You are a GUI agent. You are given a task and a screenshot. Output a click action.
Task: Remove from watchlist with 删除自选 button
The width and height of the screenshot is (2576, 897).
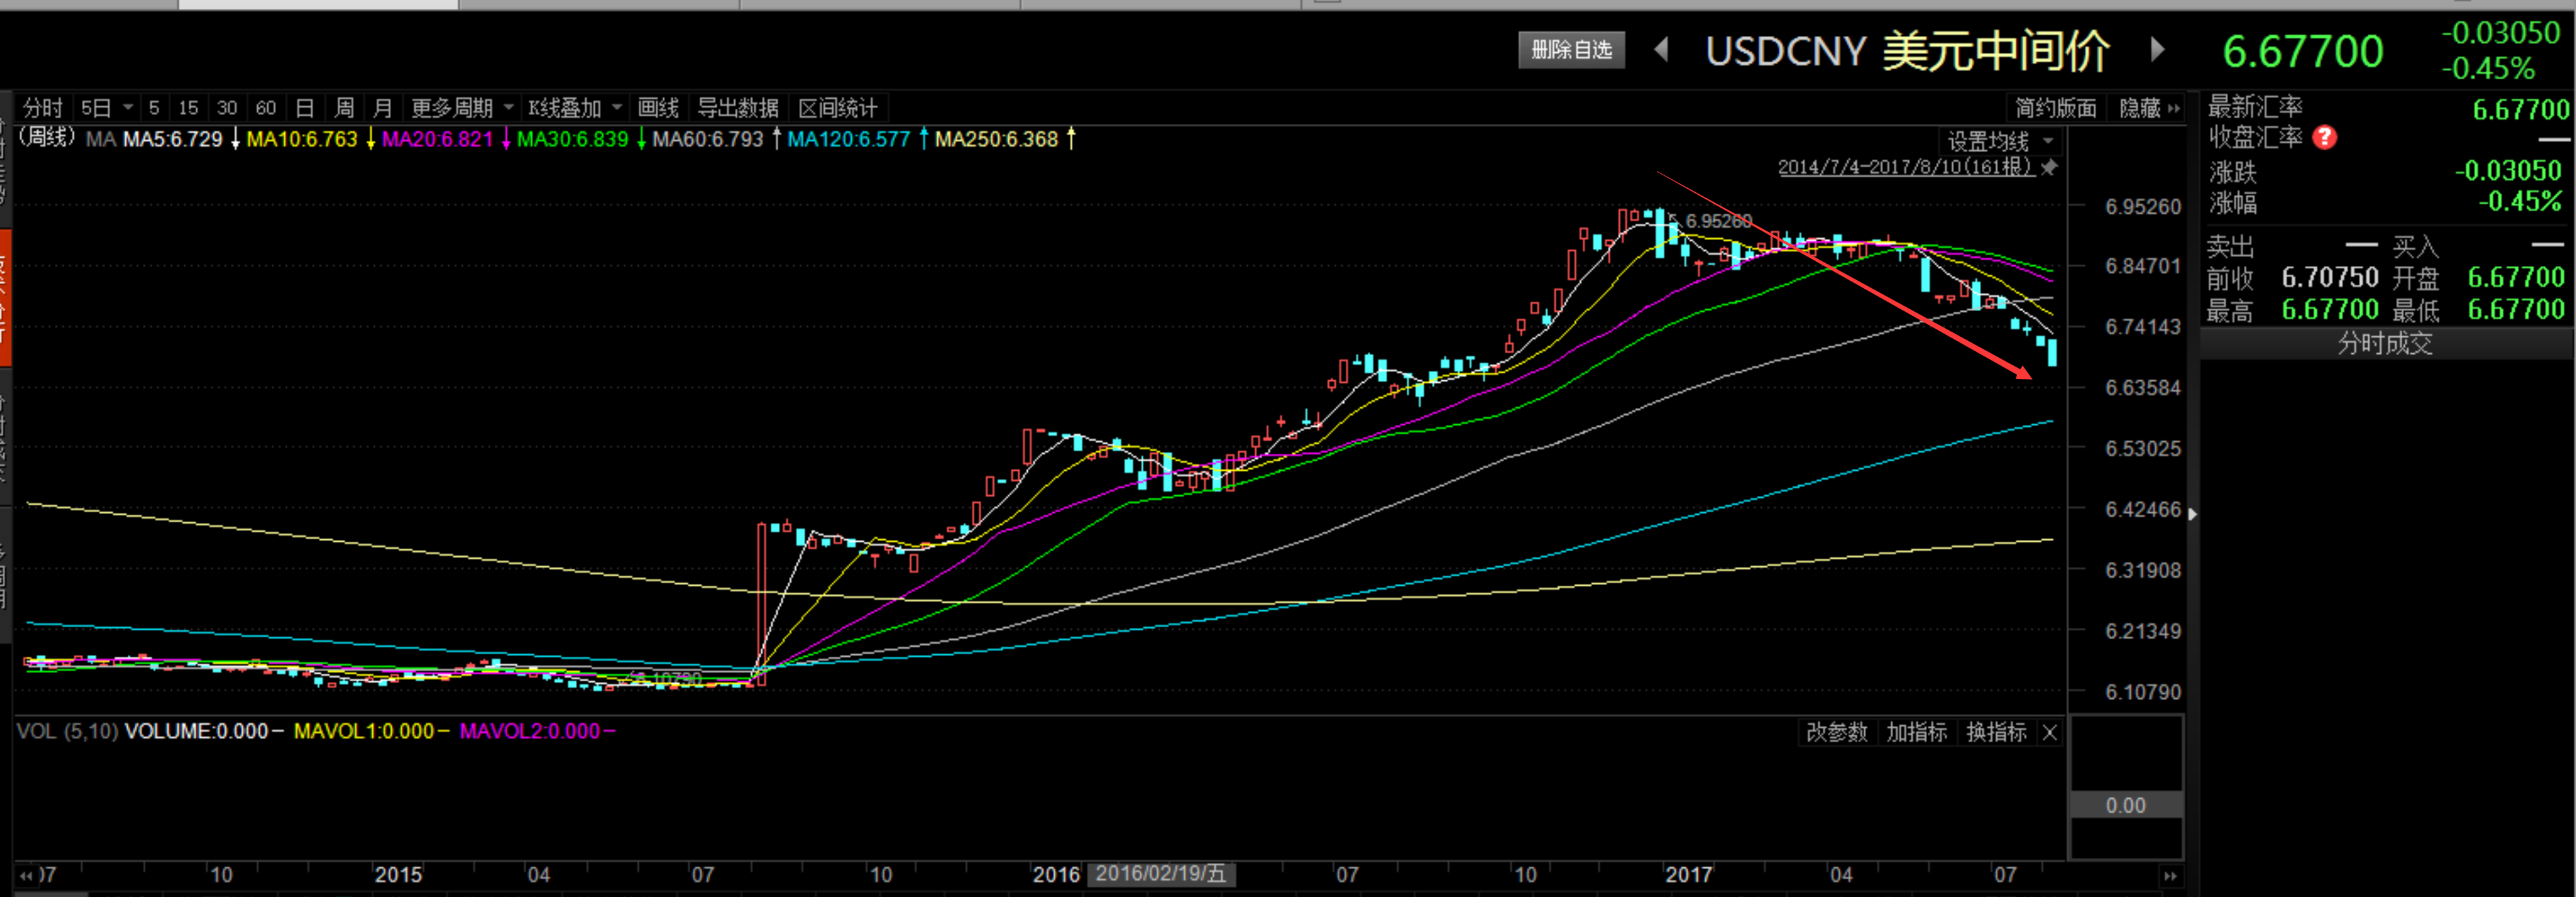pos(1571,49)
